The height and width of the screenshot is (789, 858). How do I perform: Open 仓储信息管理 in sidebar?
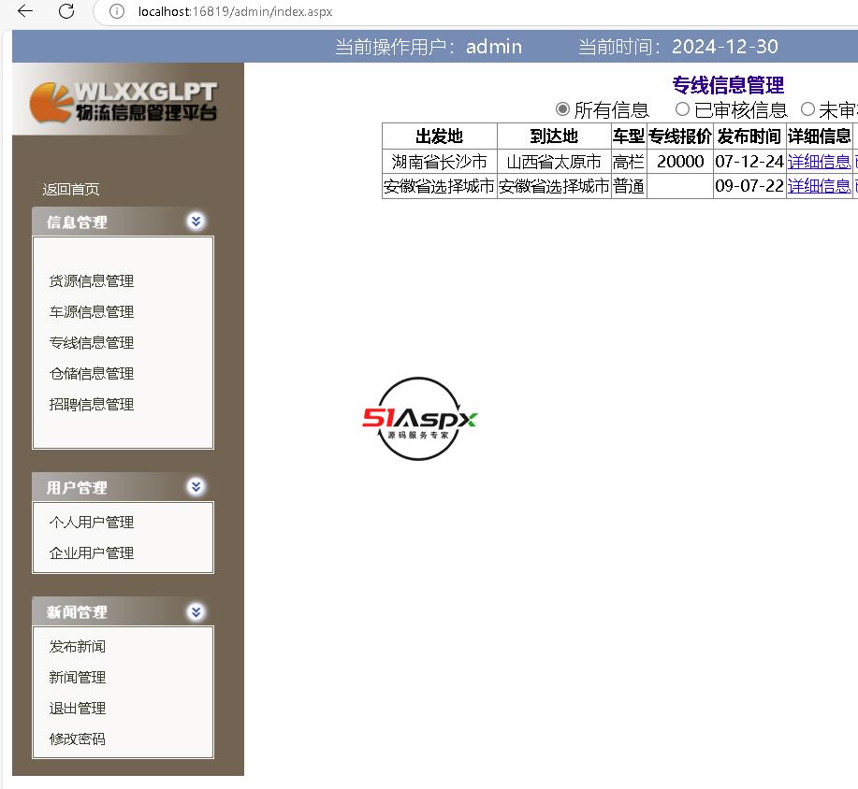click(x=92, y=373)
